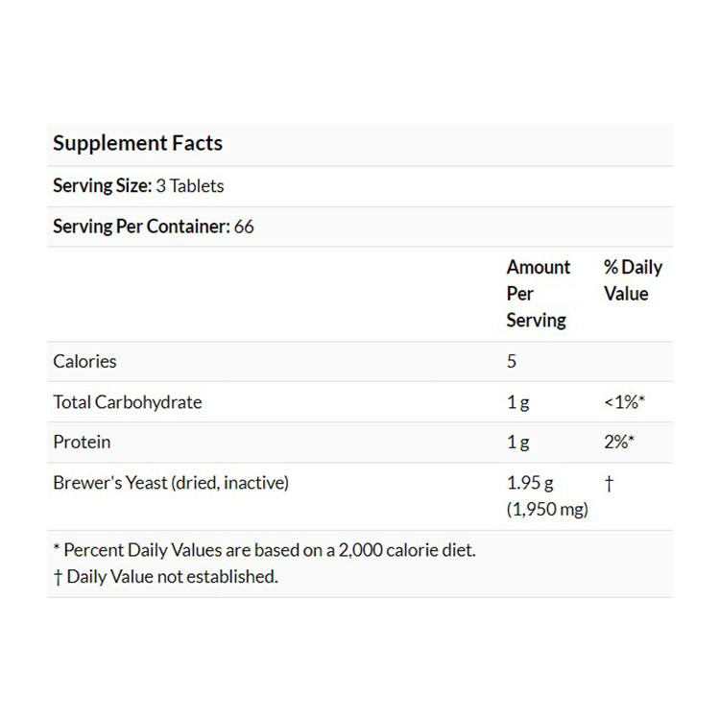
Task: Click the Serving Size label
Action: pos(102,186)
